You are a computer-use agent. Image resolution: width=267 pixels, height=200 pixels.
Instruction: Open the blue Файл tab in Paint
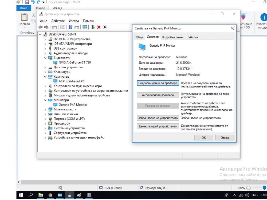coord(24,8)
